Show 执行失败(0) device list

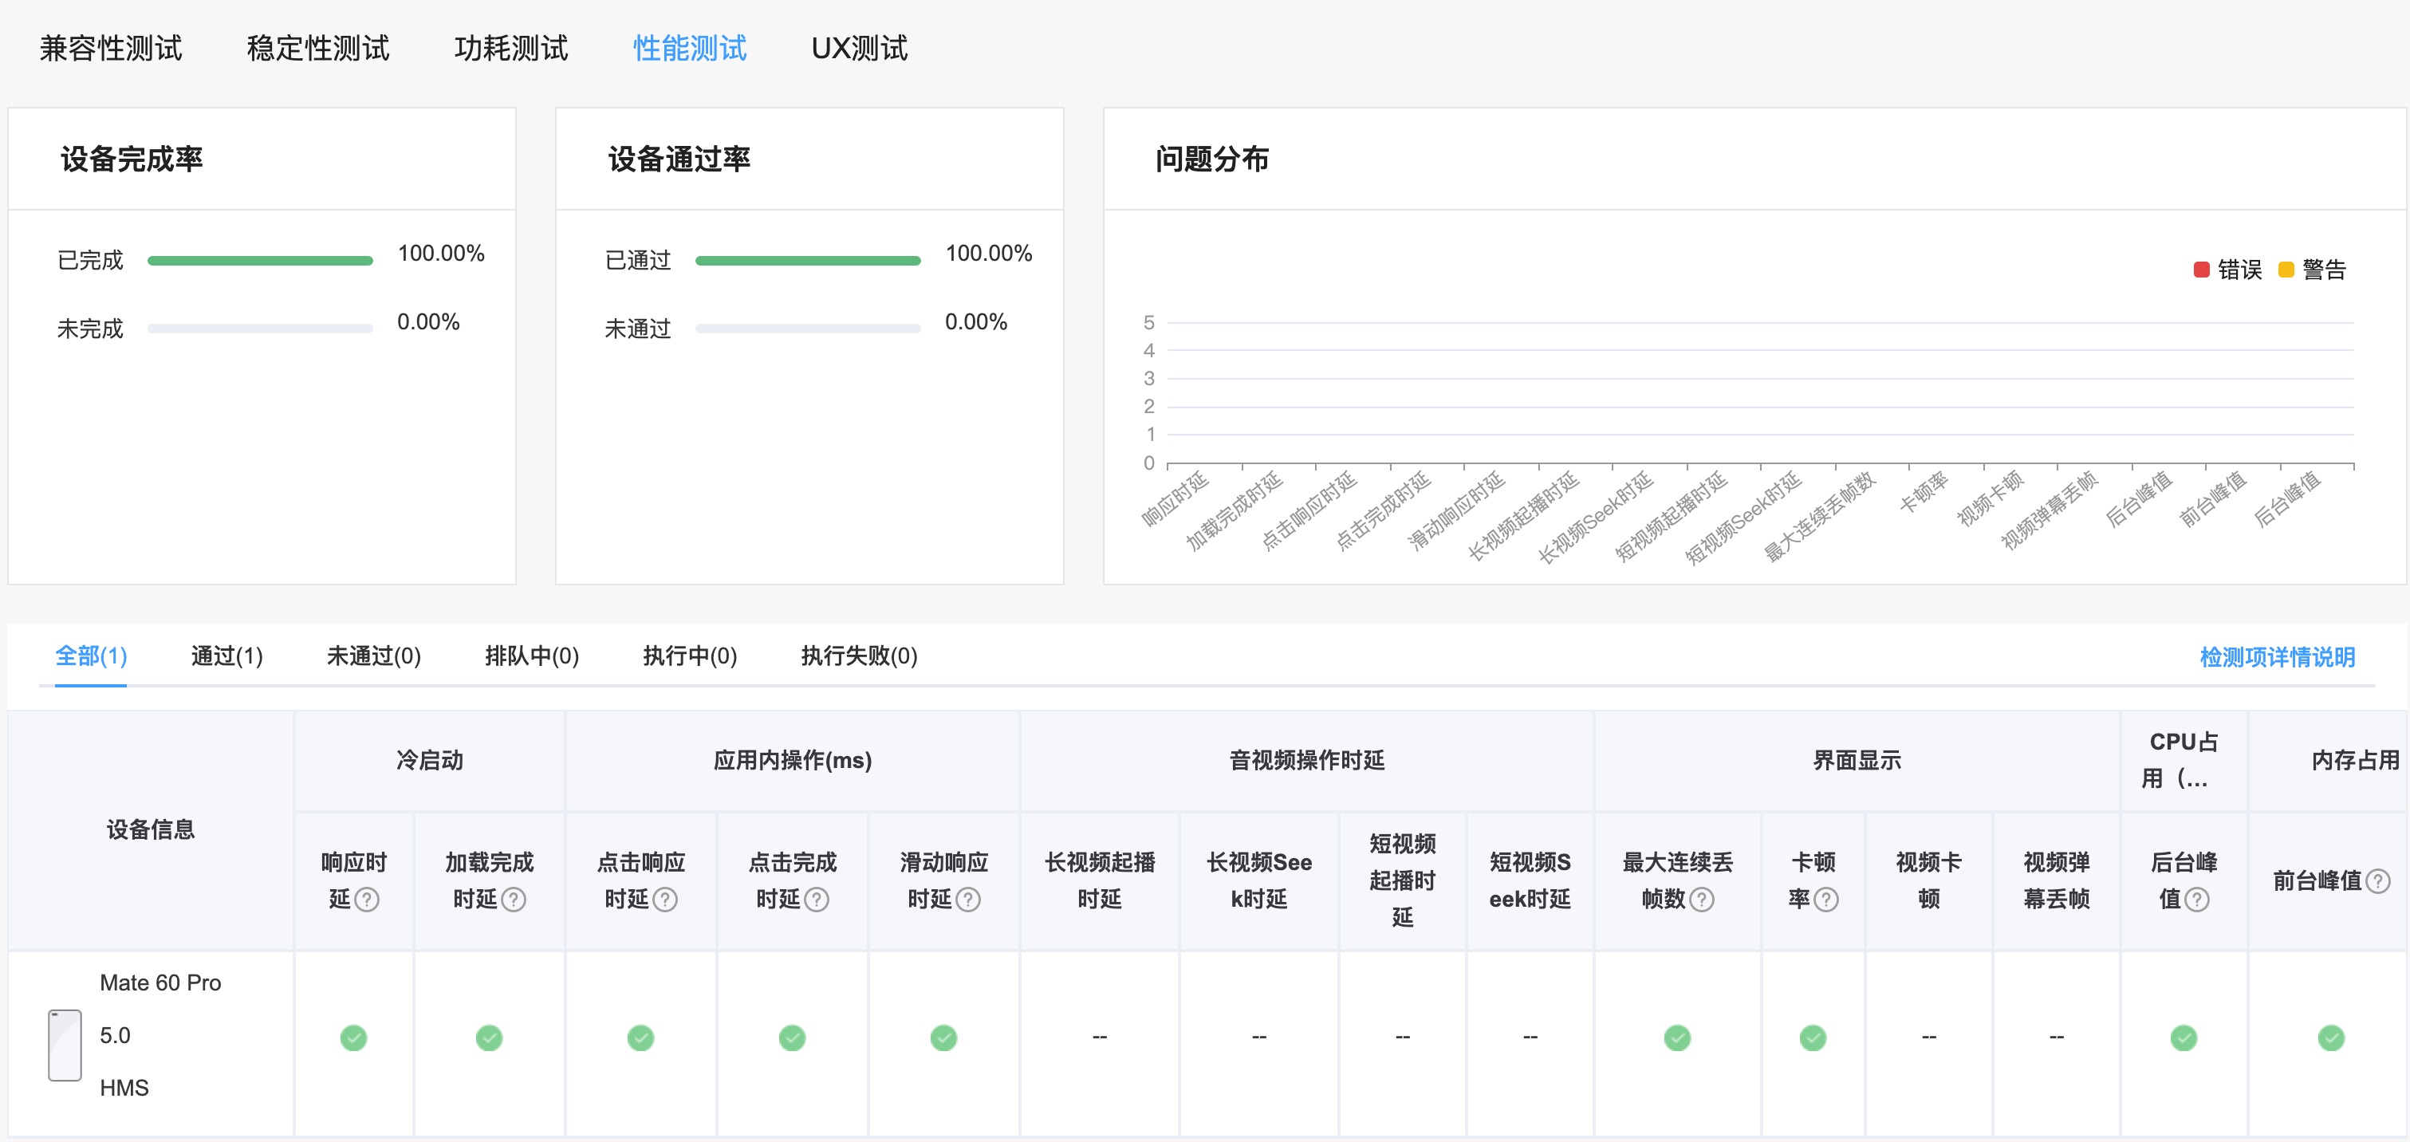(x=859, y=656)
